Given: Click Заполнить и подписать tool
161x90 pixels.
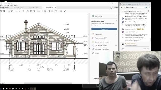Looking at the screenshot, I should pyautogui.click(x=102, y=49).
